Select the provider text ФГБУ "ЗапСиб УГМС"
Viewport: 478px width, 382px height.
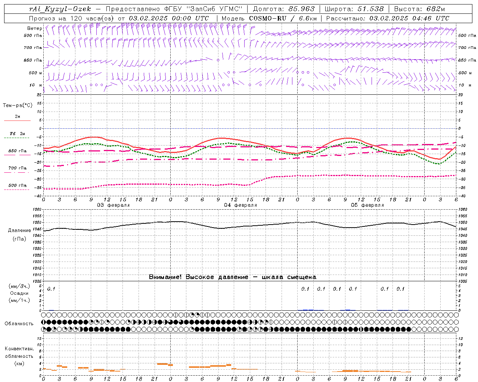tap(203, 9)
